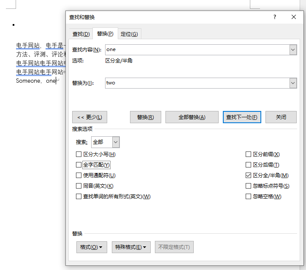
Task: Expand the 替换为 history dropdown
Action: (293, 83)
